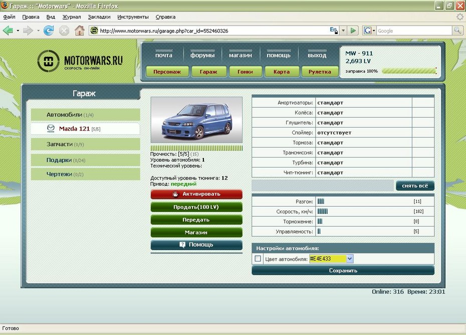Enable the car color checkbox
The width and height of the screenshot is (466, 335).
[258, 258]
